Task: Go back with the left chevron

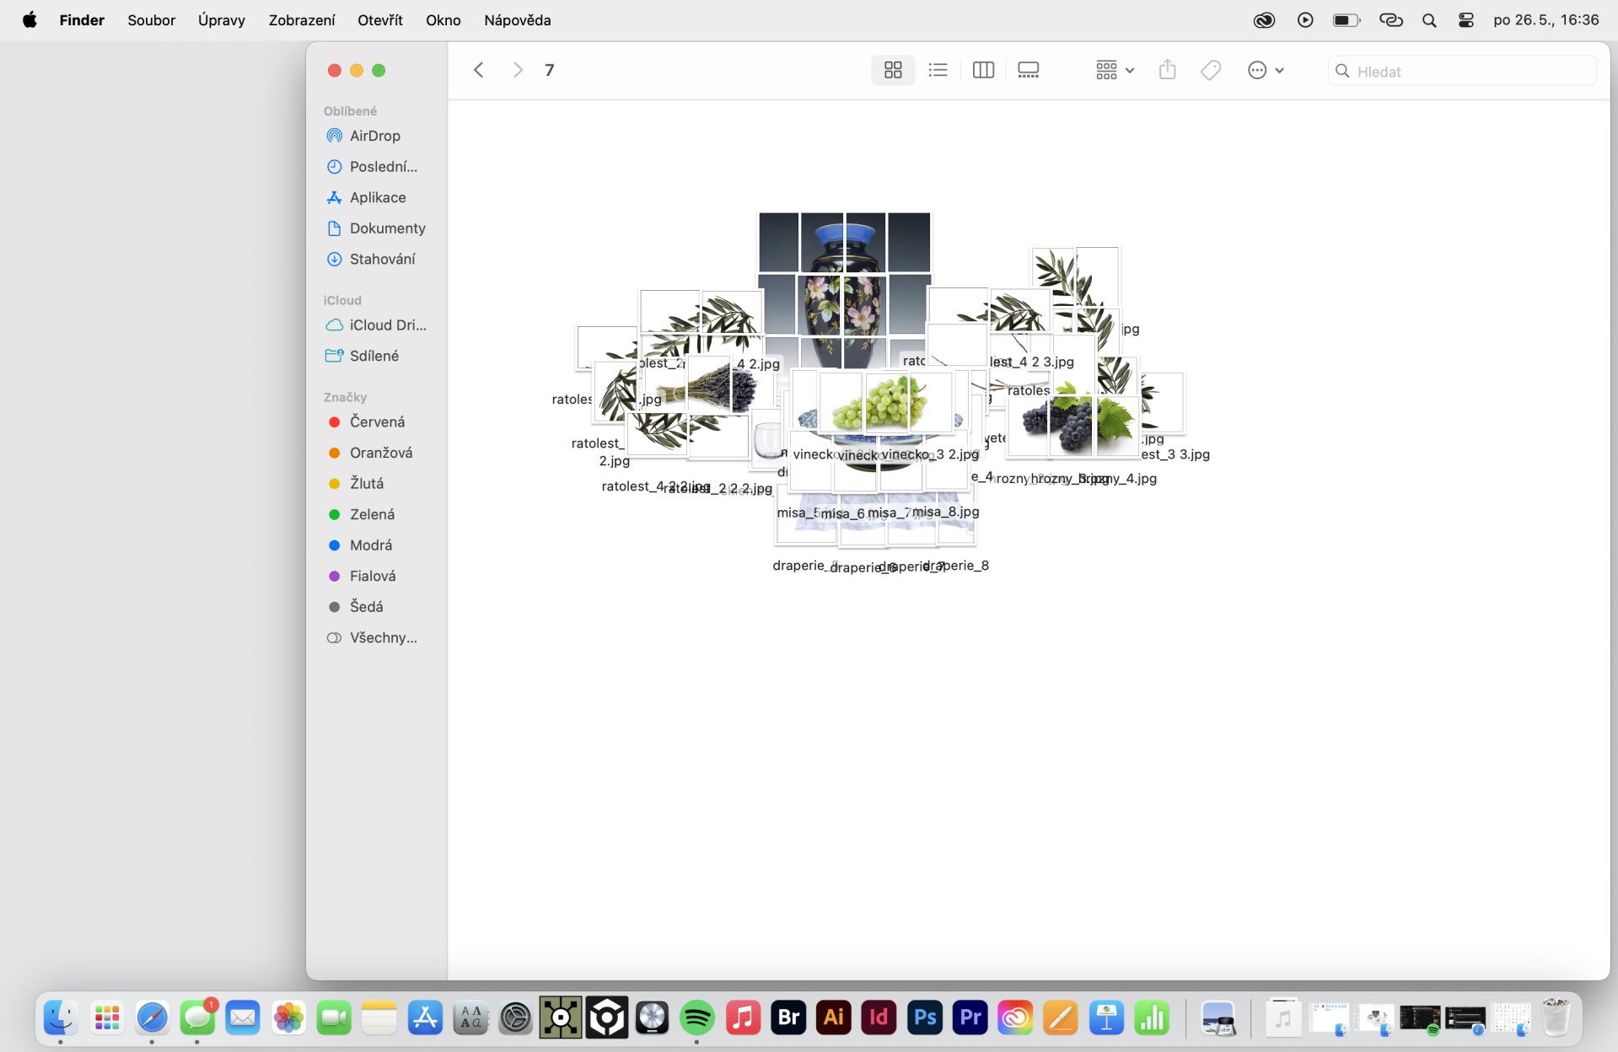Action: coord(478,71)
